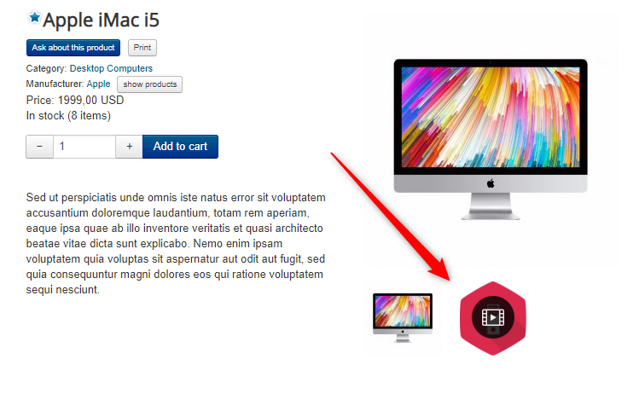Open the red hexagon video thumbnail
This screenshot has height=394, width=639.
(493, 318)
